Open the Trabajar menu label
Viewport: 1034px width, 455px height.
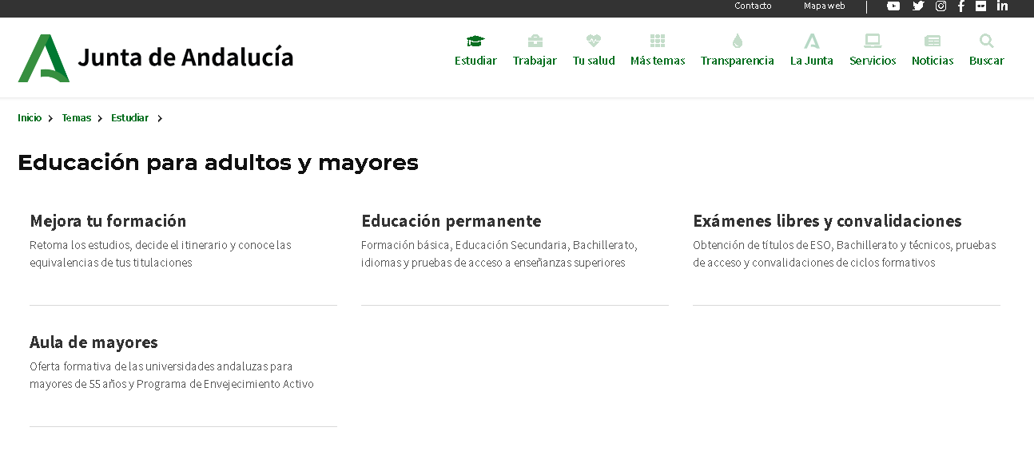[x=535, y=61]
